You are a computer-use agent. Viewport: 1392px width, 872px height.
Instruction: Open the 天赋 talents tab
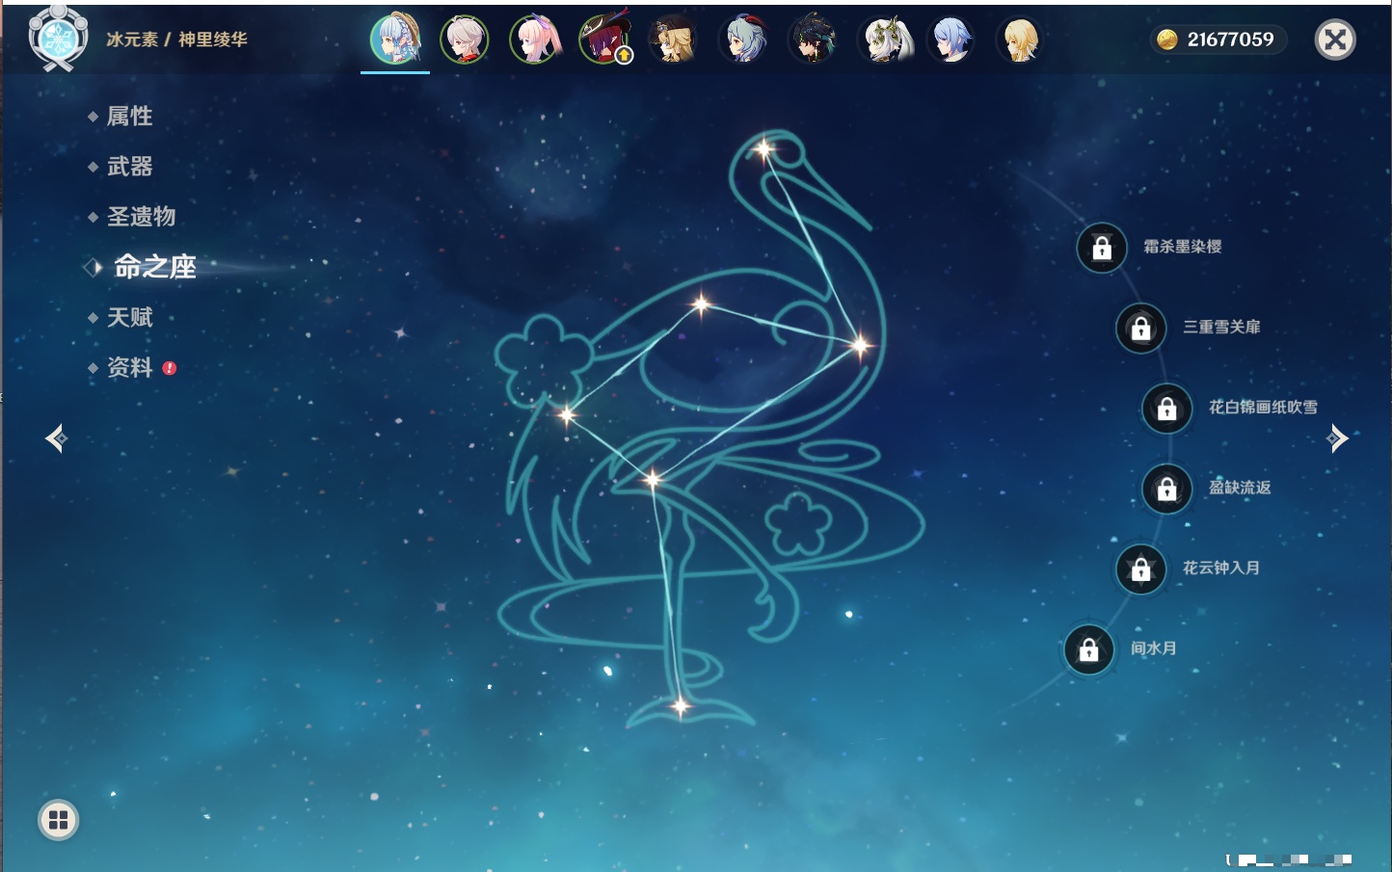pos(129,317)
